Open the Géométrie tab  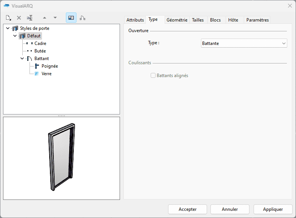177,20
